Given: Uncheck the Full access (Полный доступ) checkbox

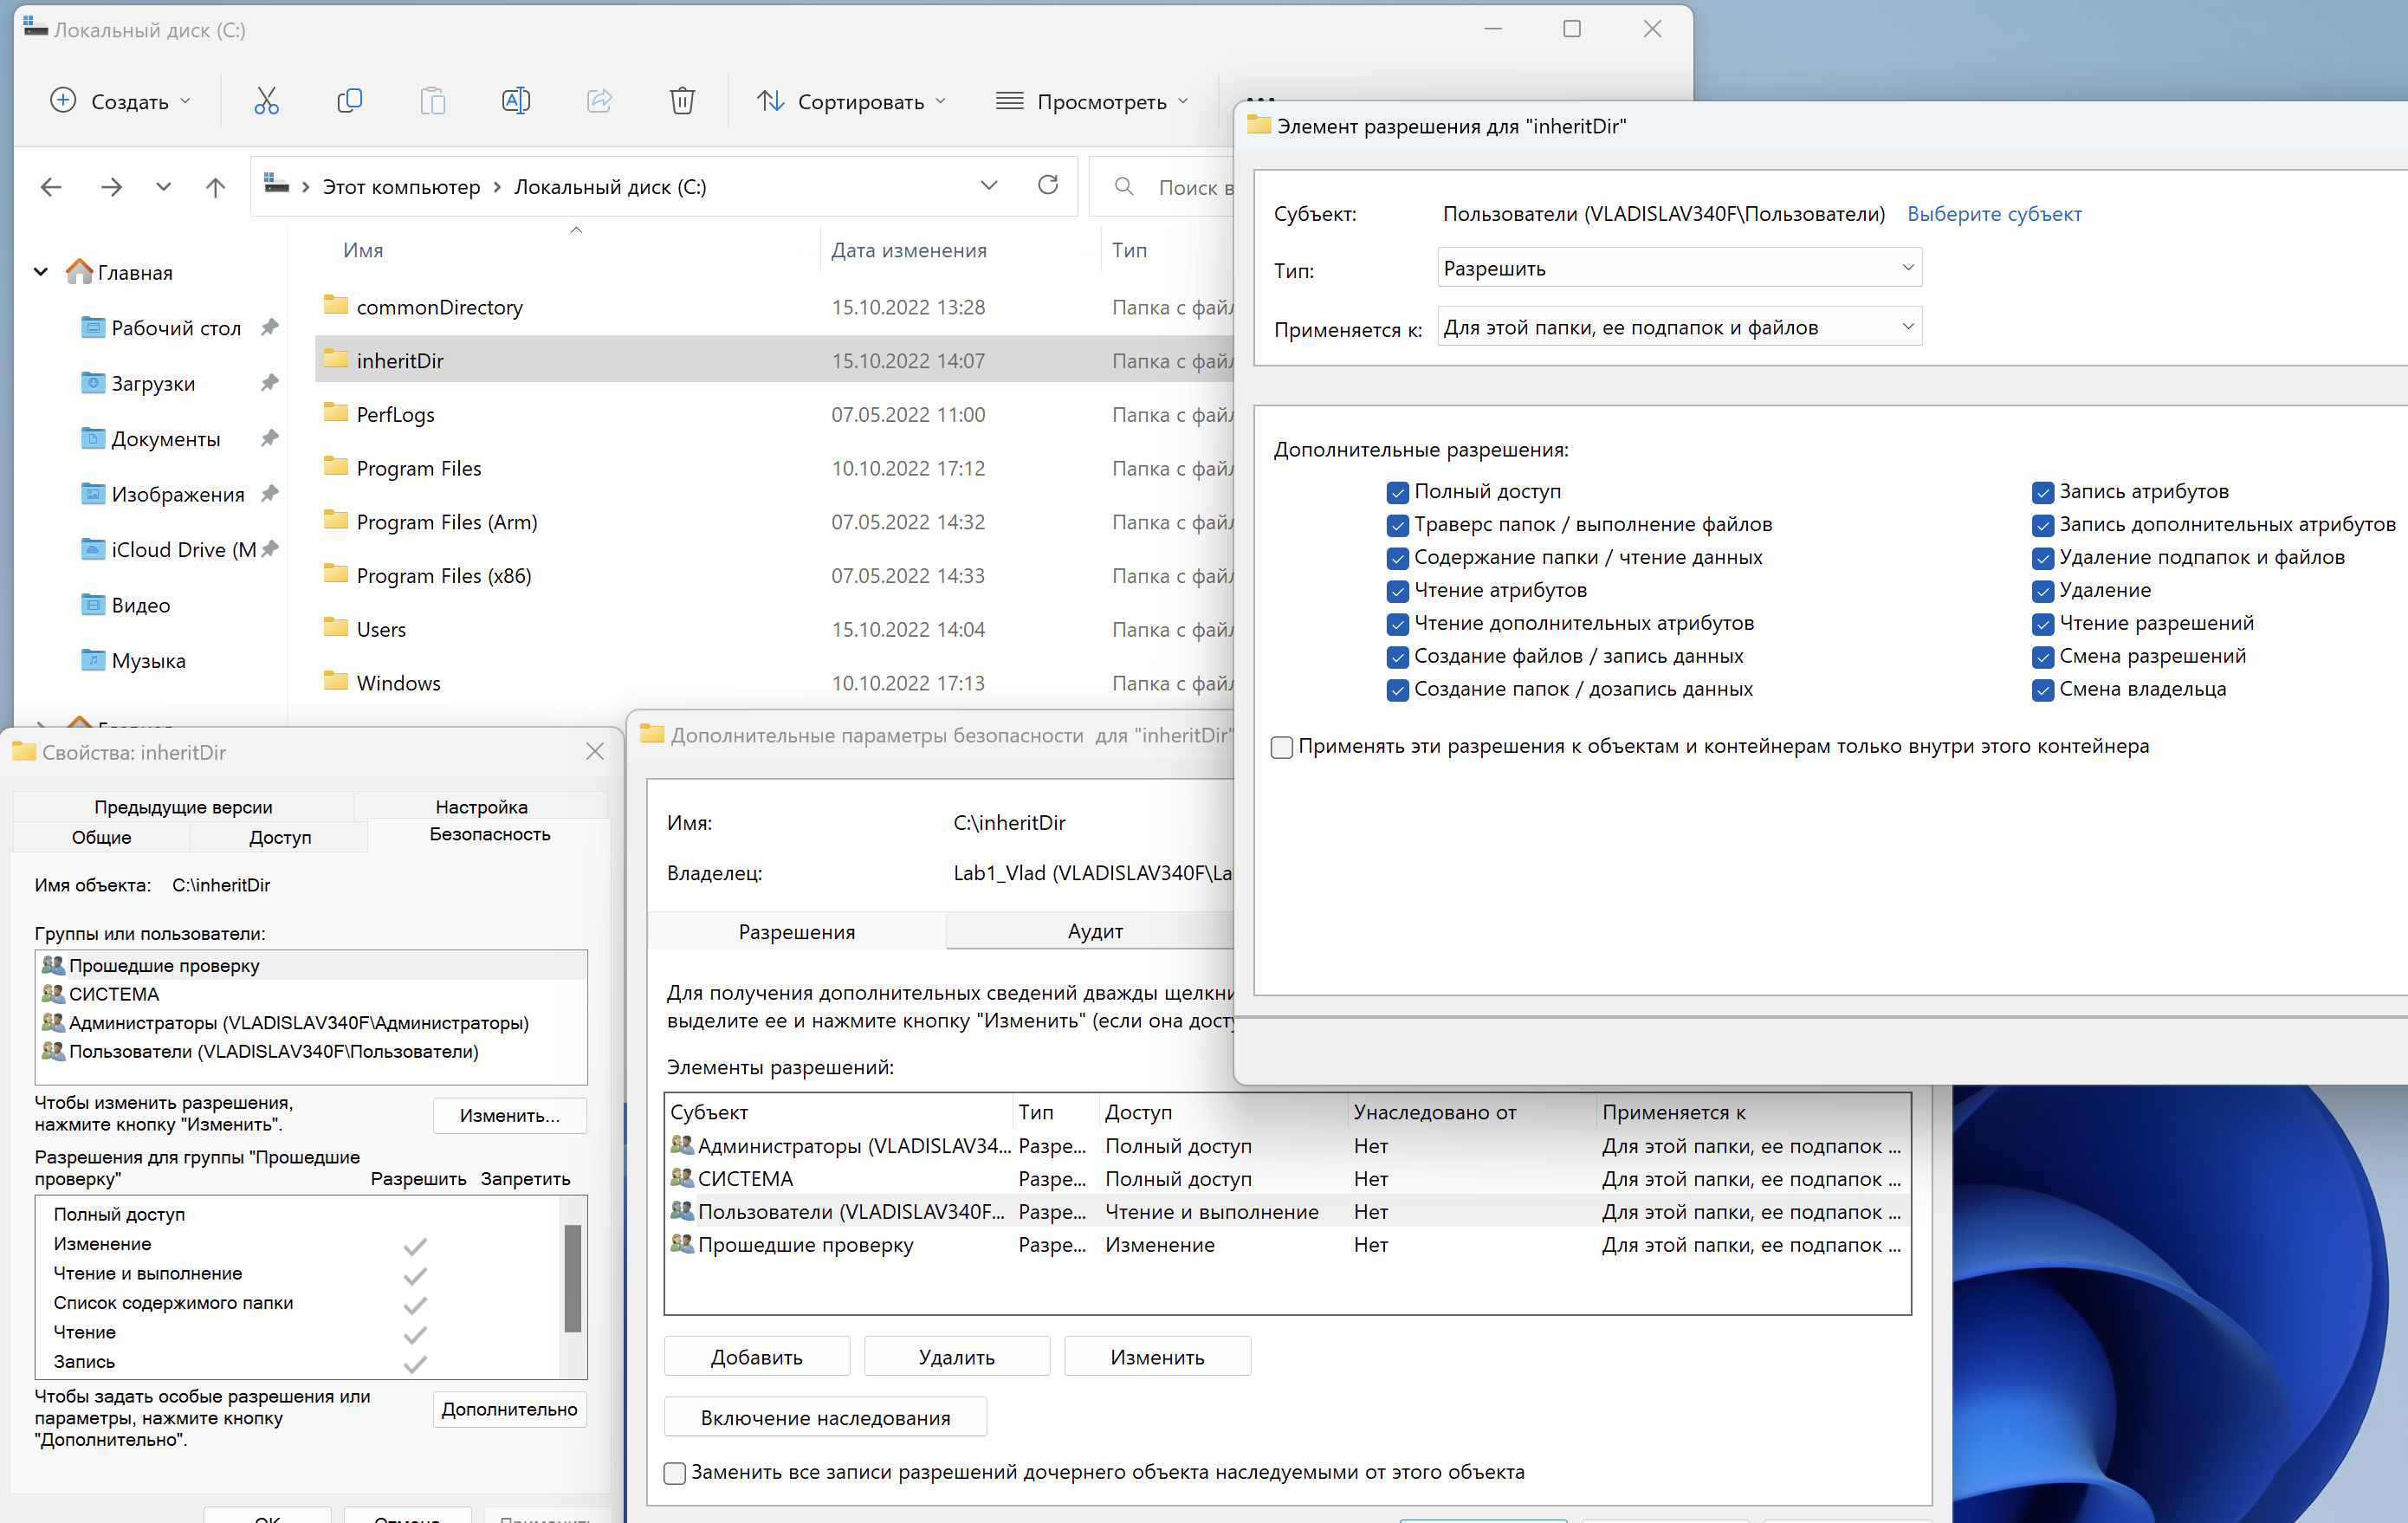Looking at the screenshot, I should tap(1397, 492).
